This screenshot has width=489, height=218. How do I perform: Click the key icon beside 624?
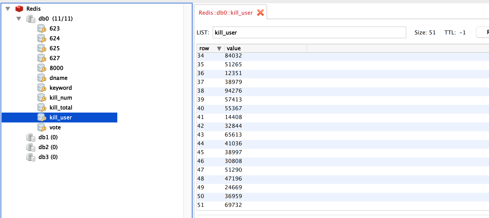(x=42, y=38)
